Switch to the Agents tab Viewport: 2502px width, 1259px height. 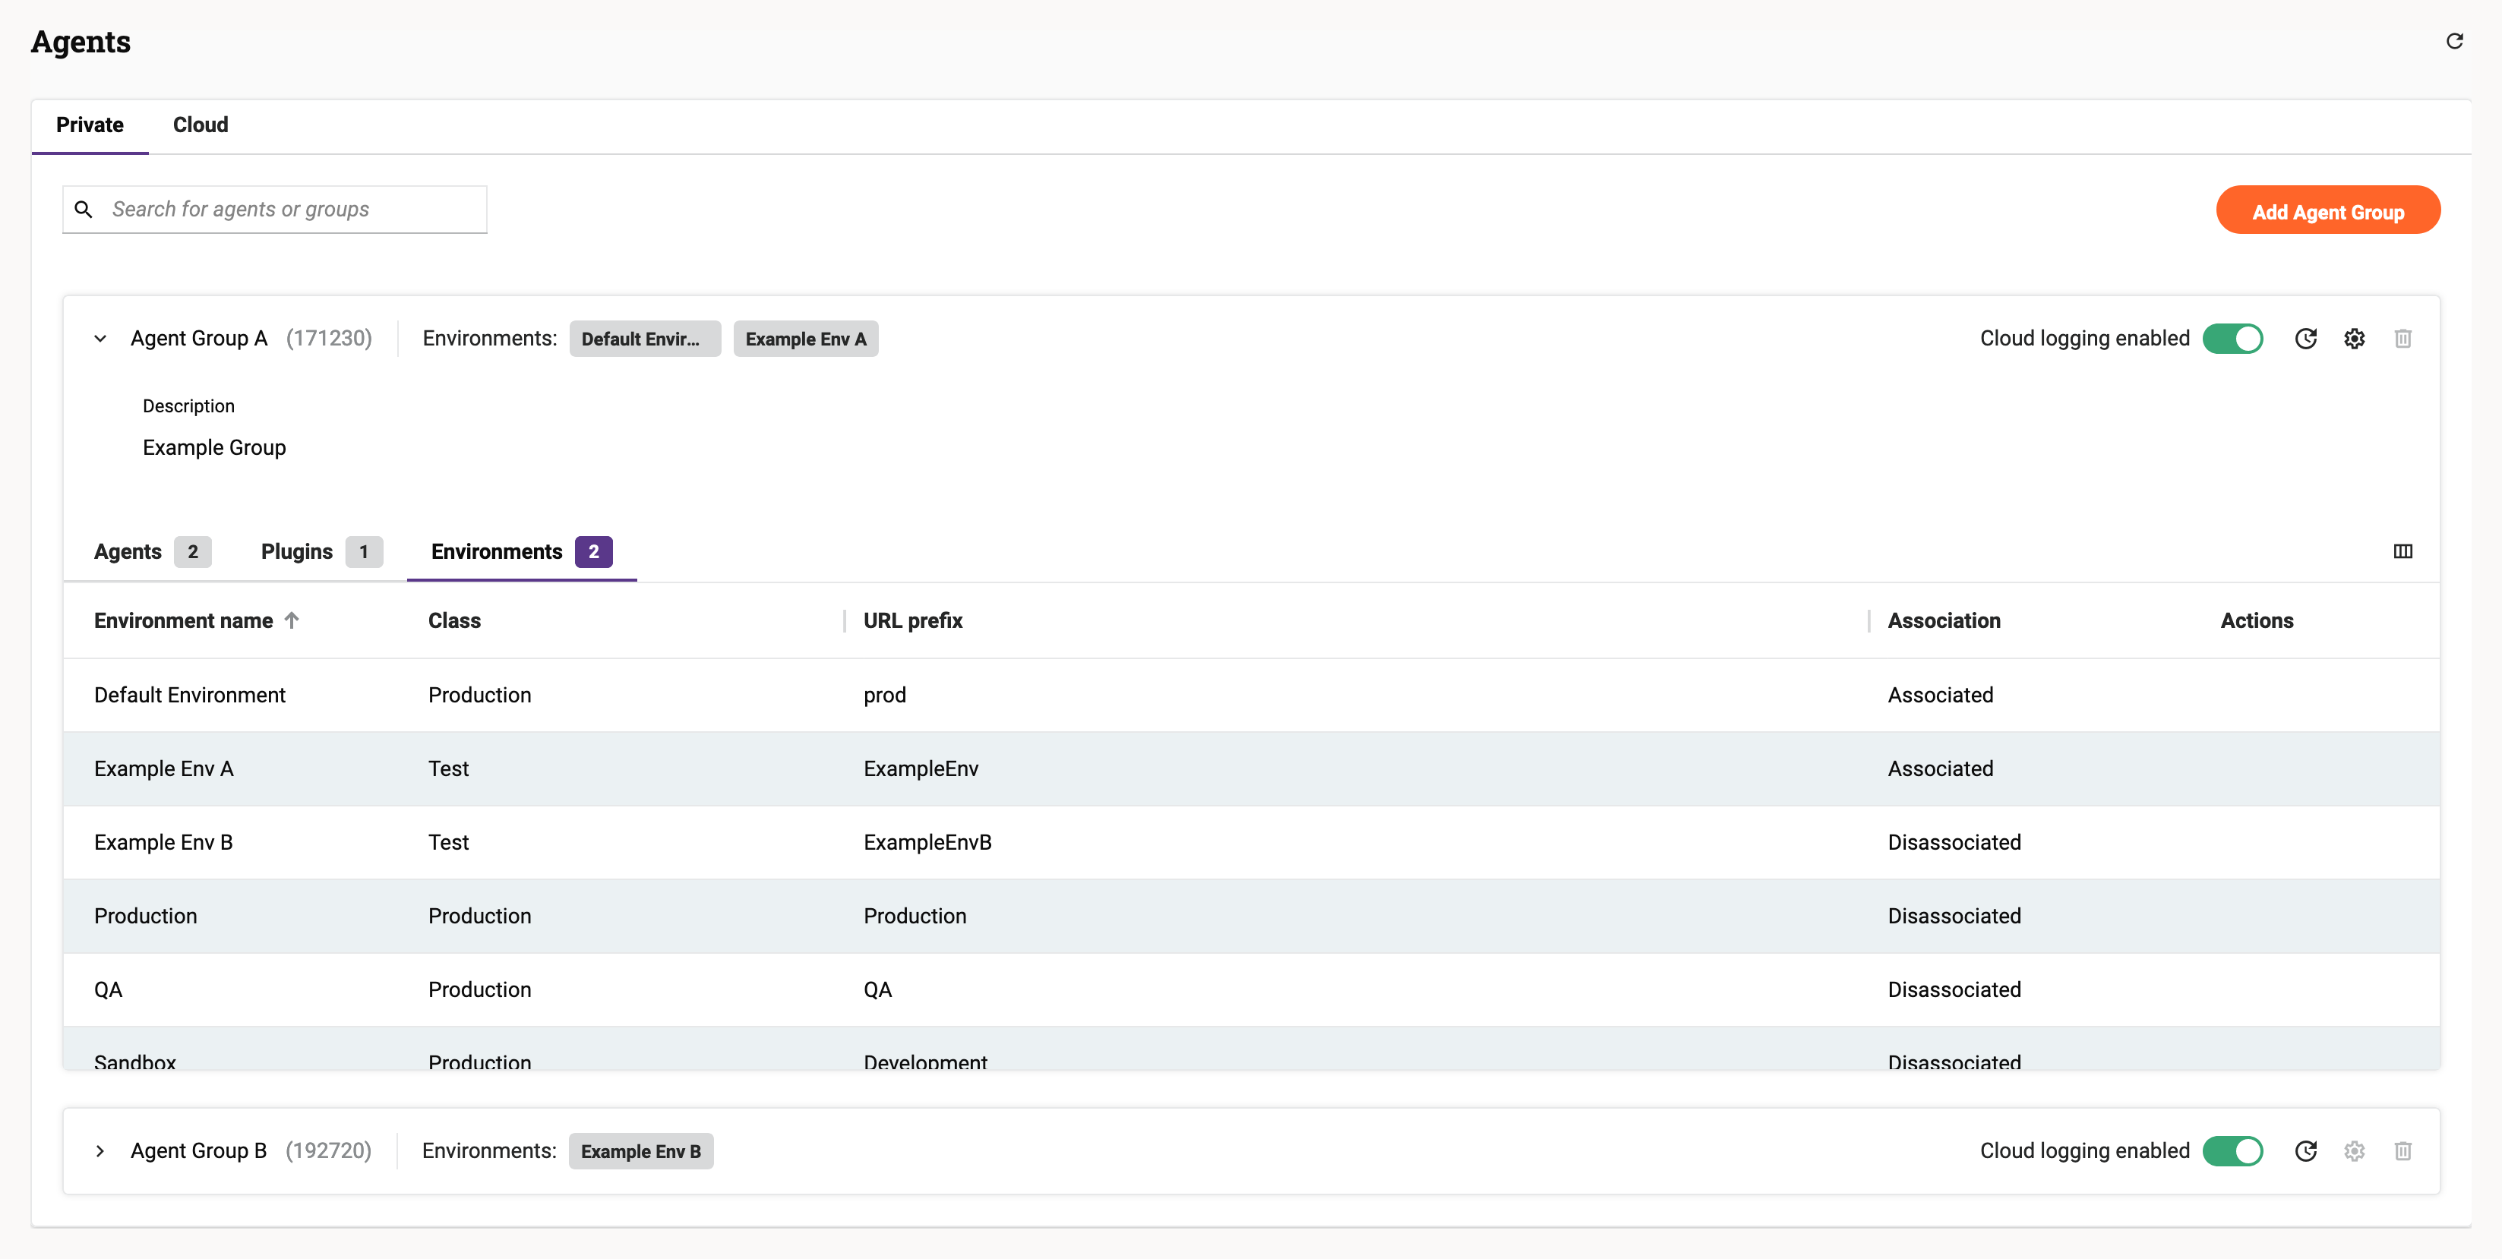(128, 551)
